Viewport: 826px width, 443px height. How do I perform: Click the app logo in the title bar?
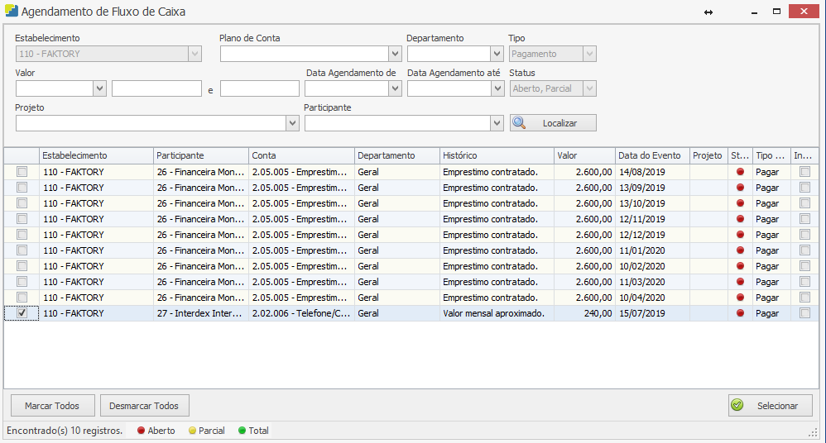click(11, 12)
